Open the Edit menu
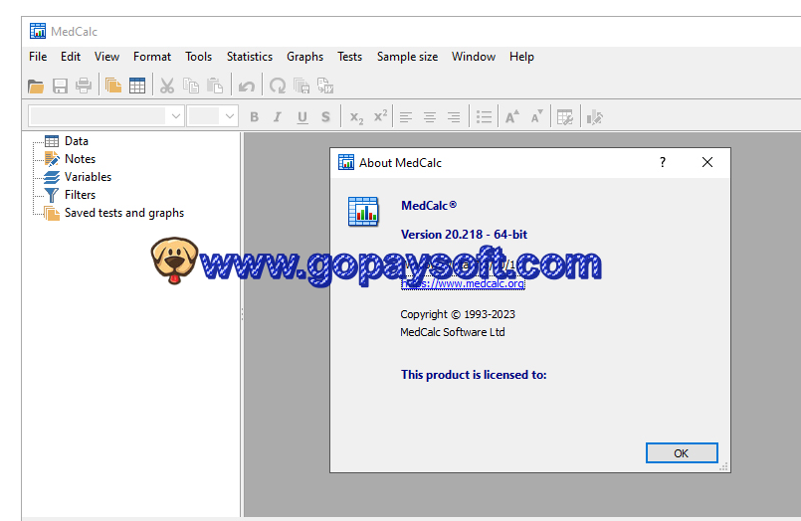The image size is (801, 521). pyautogui.click(x=71, y=57)
